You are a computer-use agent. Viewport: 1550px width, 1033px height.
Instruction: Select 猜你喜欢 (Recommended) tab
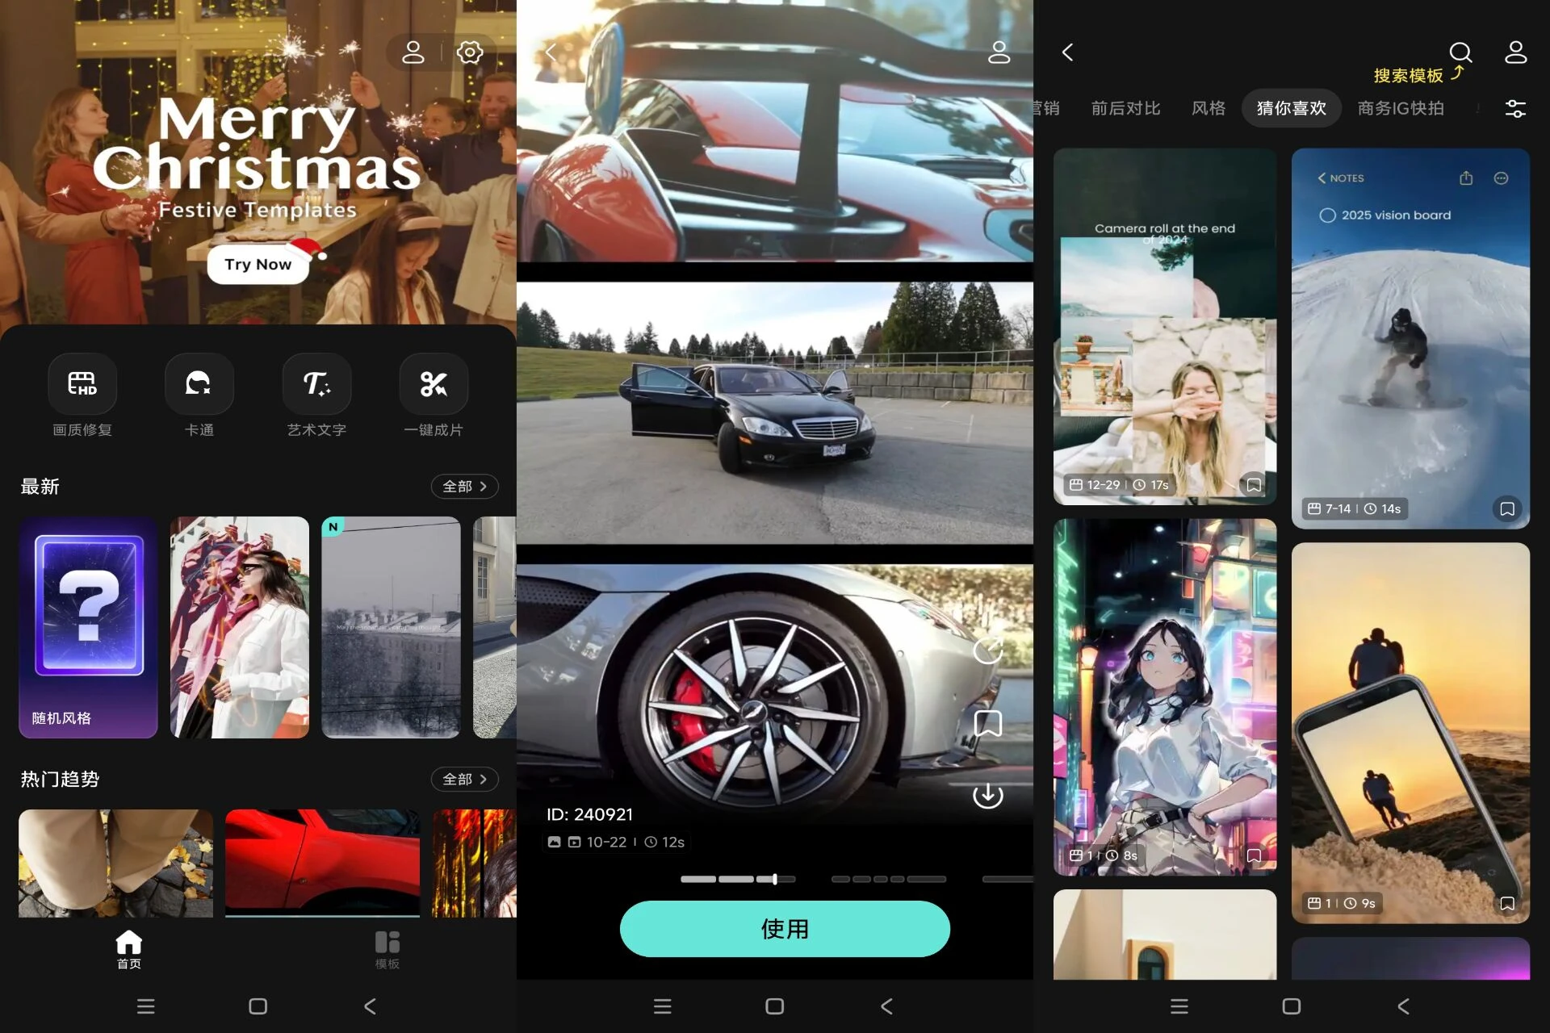pyautogui.click(x=1292, y=108)
